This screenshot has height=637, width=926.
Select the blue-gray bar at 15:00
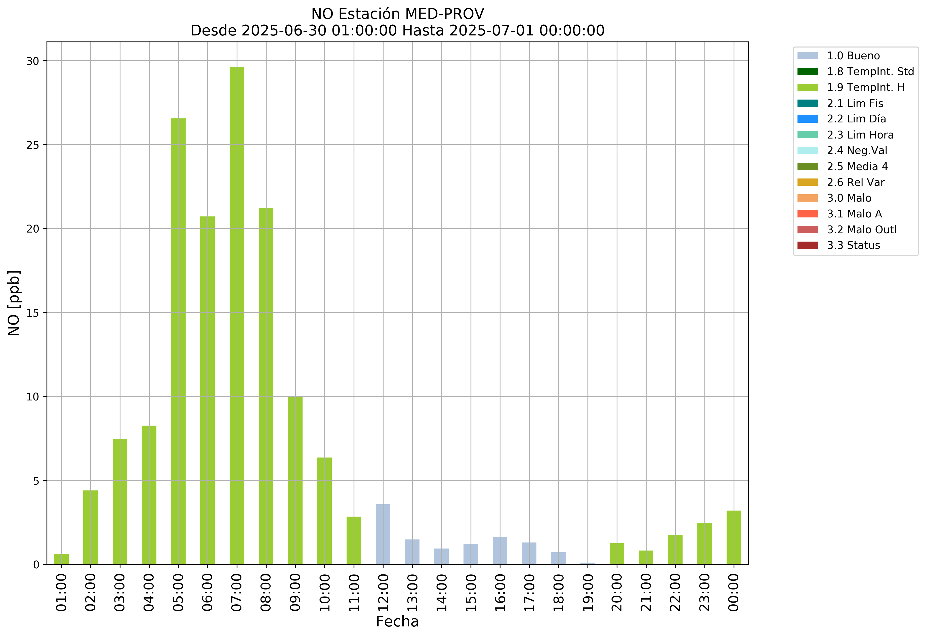click(471, 554)
